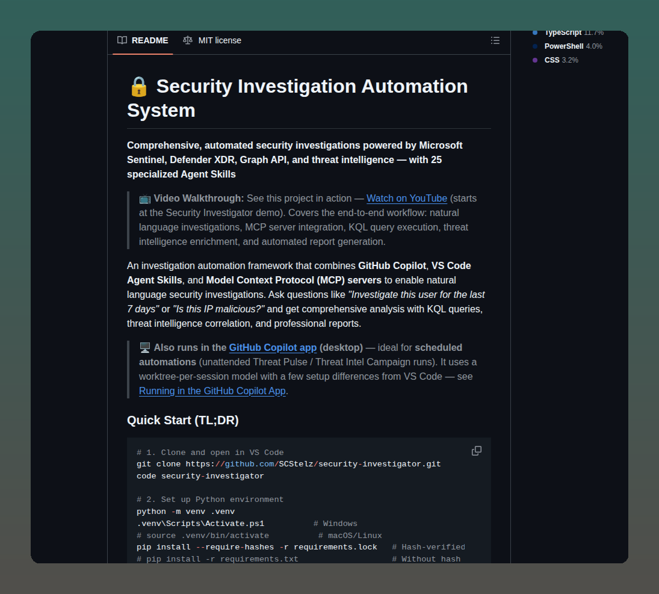659x594 pixels.
Task: Copy the Quick Start code block
Action: 476,451
